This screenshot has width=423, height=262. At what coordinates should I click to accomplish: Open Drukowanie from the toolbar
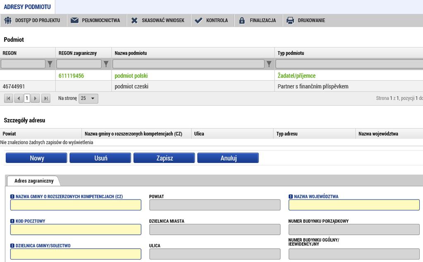click(306, 21)
